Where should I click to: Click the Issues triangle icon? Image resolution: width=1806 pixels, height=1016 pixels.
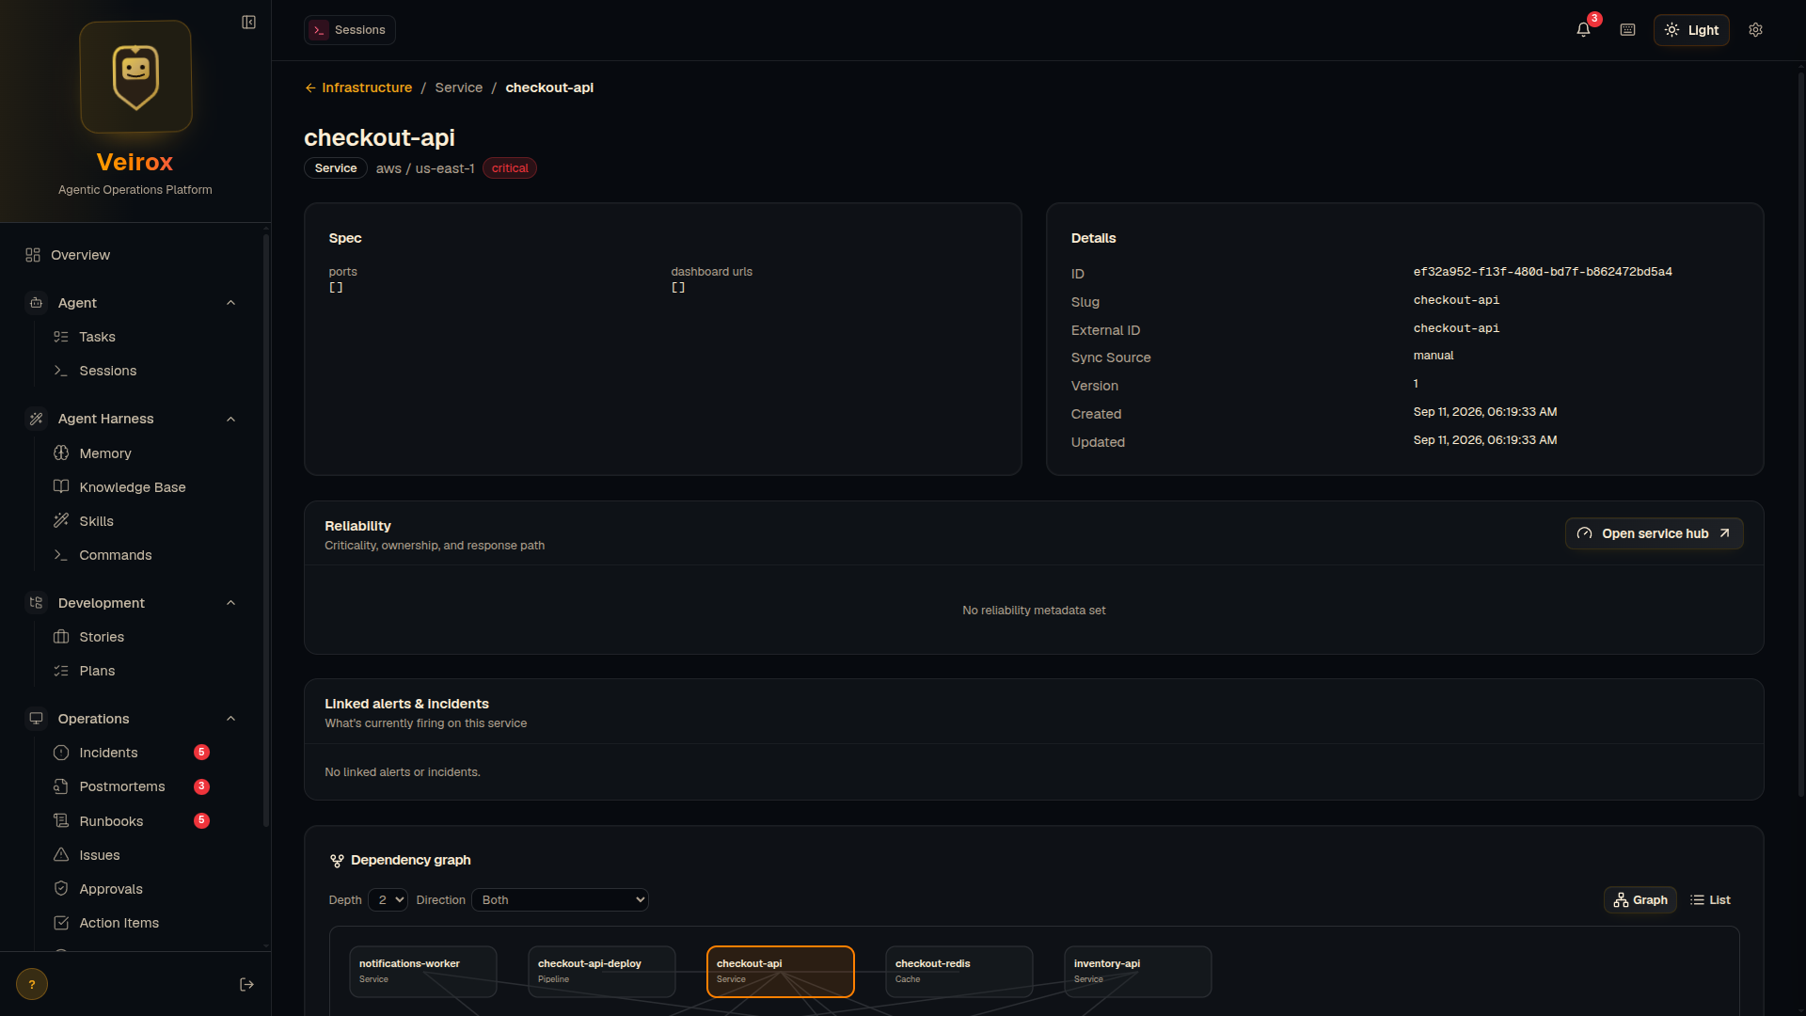coord(61,854)
